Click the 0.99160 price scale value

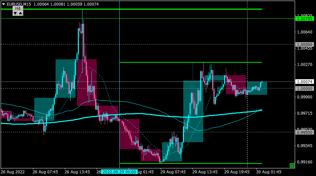pos(305,162)
